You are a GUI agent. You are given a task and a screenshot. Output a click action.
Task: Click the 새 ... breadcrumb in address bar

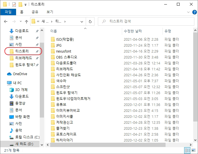tap(45, 21)
